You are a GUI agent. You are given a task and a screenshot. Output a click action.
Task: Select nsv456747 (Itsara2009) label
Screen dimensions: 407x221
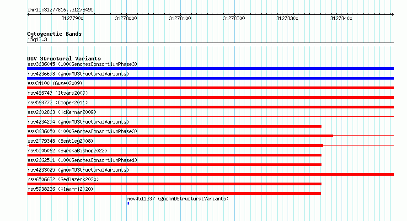[x=58, y=93]
